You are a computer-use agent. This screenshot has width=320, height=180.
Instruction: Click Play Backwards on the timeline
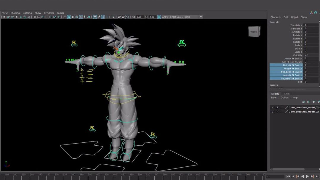tap(303, 176)
